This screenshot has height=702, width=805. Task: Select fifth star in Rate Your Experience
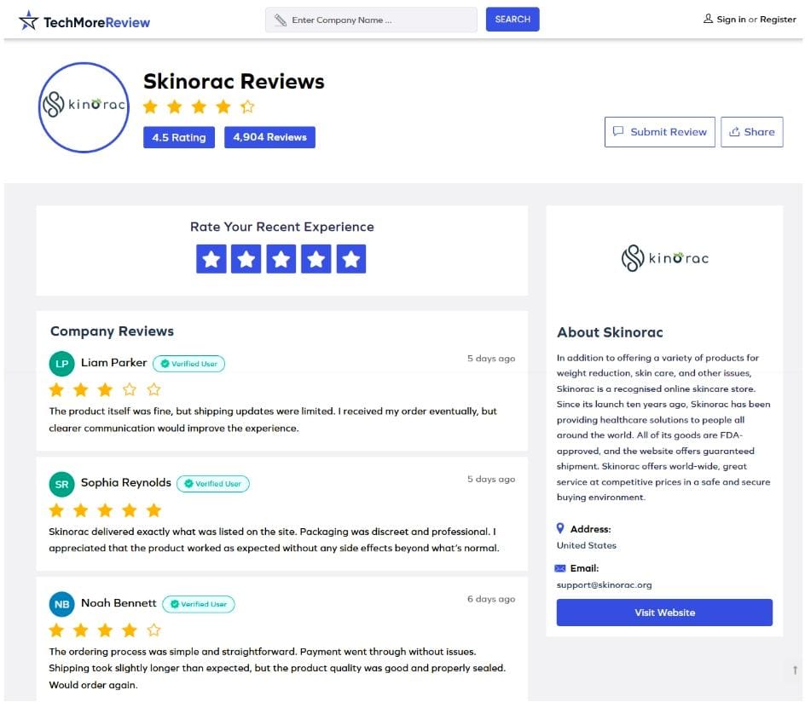click(x=351, y=259)
